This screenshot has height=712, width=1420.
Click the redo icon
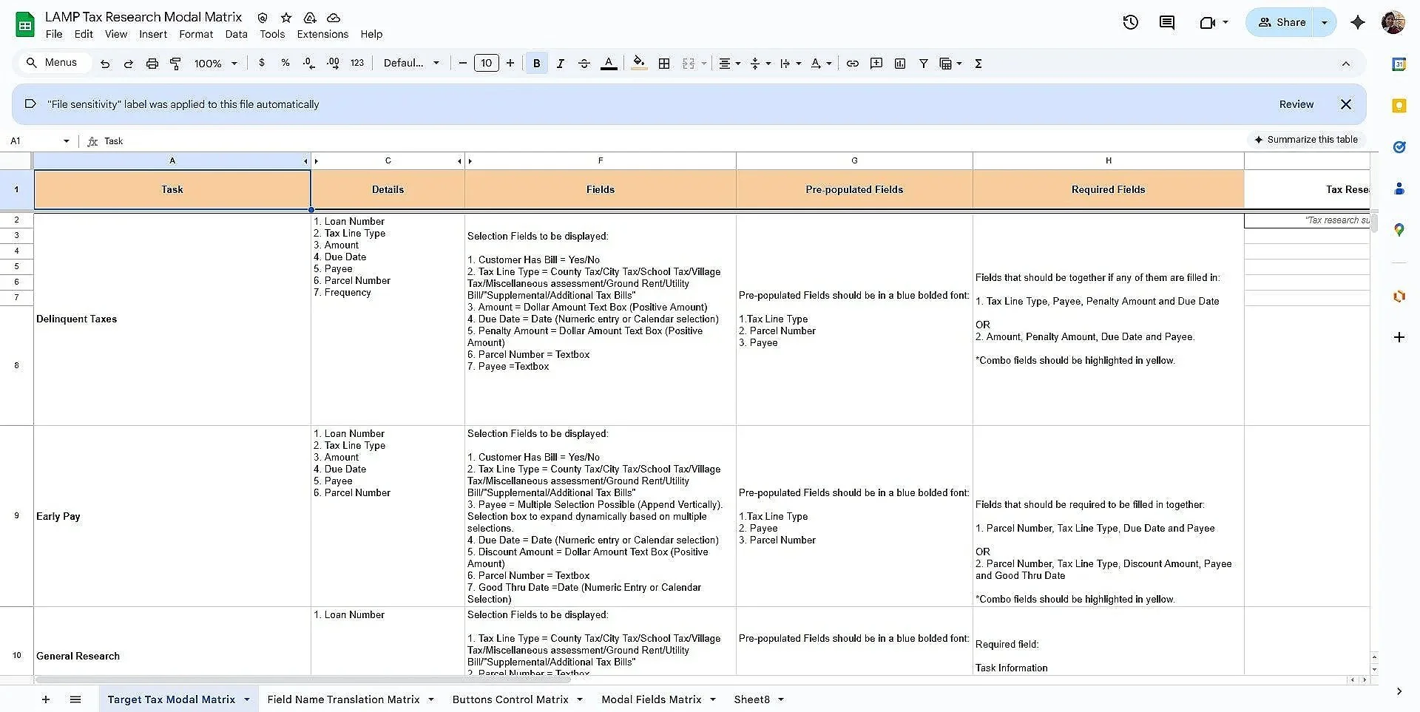click(x=129, y=64)
